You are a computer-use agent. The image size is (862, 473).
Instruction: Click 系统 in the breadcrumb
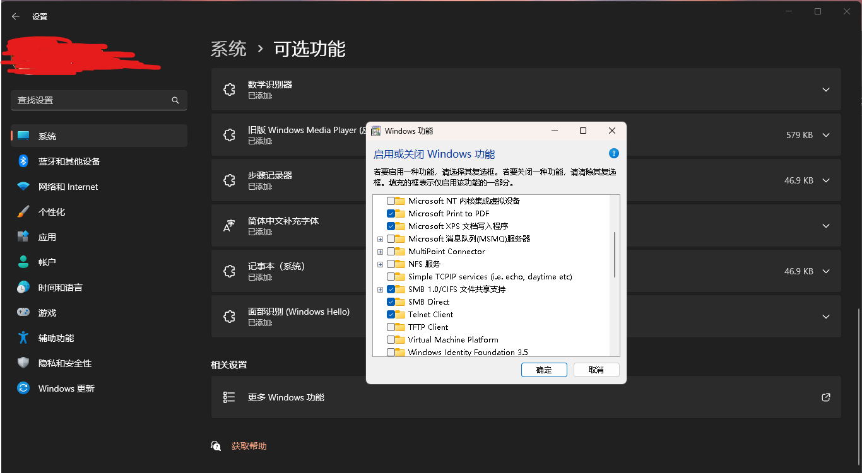(228, 49)
